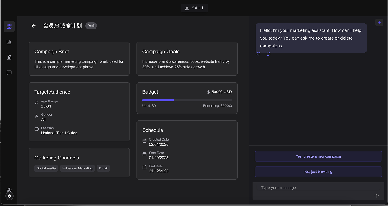Image resolution: width=391 pixels, height=206 pixels.
Task: Click the Start Date calendar icon
Action: click(x=144, y=154)
